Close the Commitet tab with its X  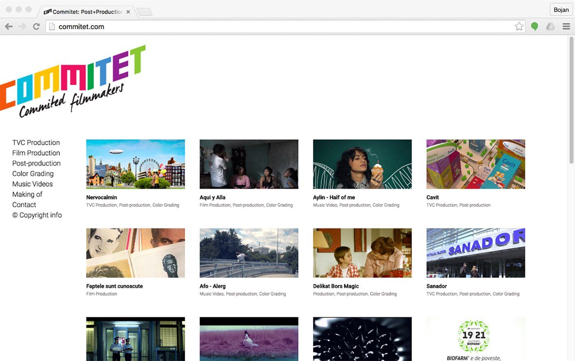point(128,12)
